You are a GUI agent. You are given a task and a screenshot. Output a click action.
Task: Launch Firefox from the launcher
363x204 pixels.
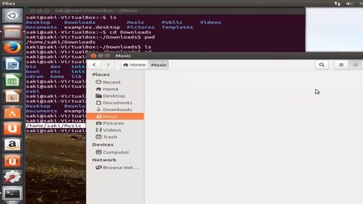click(x=12, y=48)
